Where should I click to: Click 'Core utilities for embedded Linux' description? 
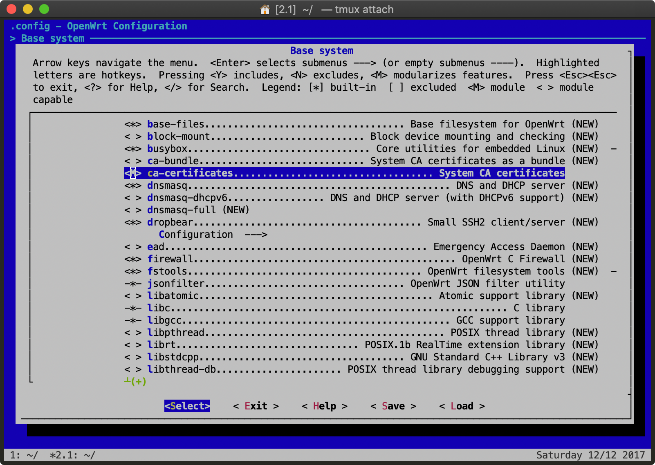[x=471, y=149]
